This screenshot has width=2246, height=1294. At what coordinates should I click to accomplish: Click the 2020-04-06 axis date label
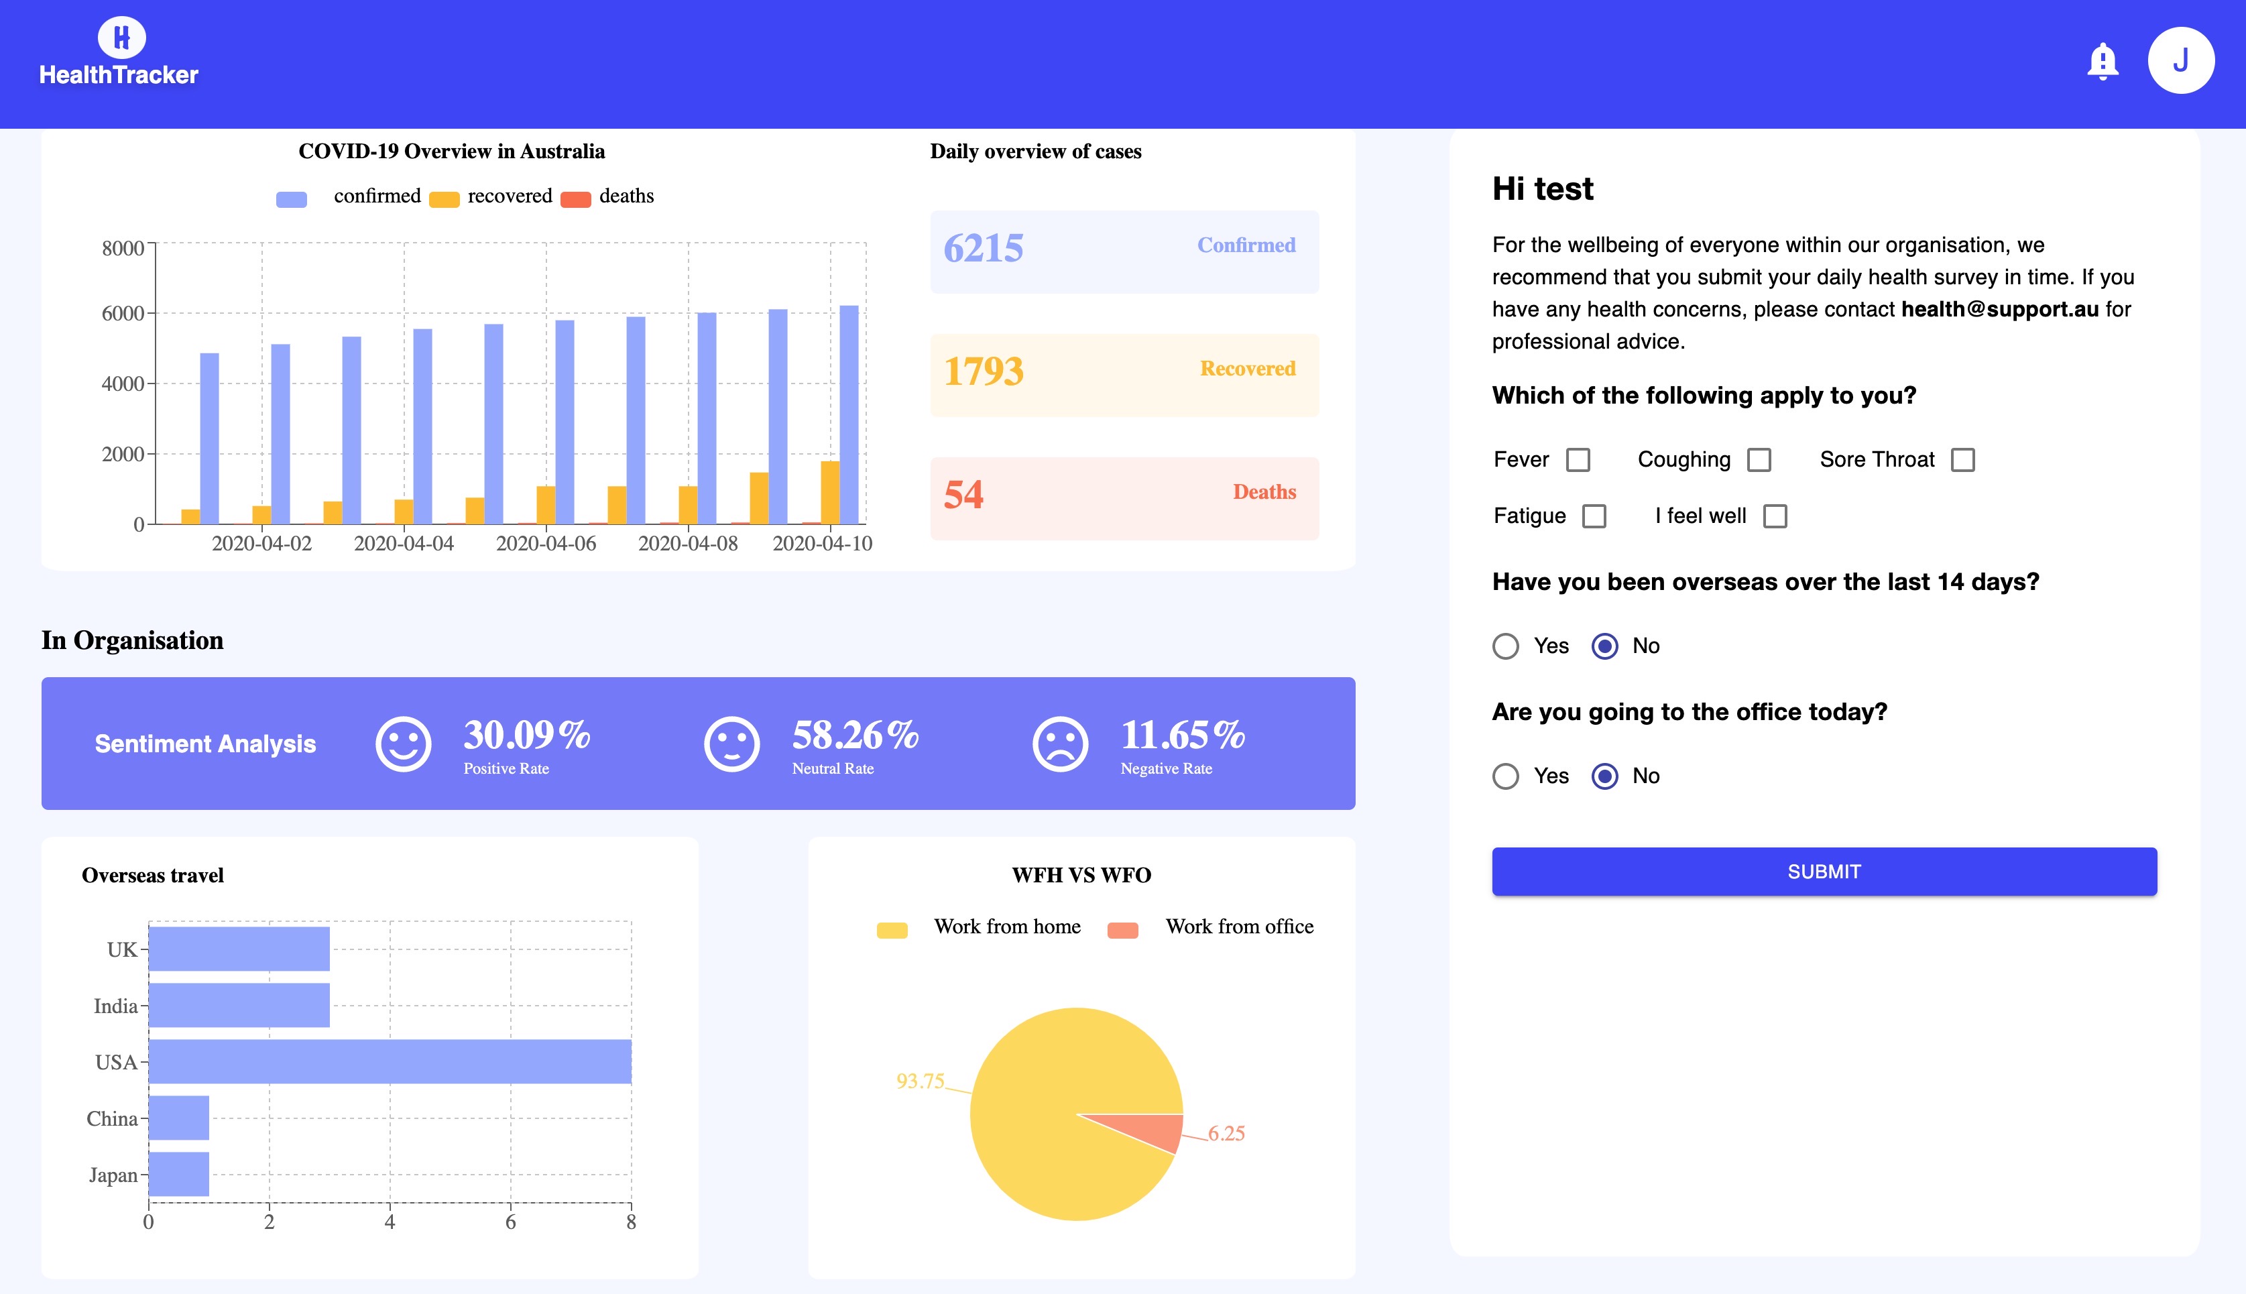click(x=546, y=543)
